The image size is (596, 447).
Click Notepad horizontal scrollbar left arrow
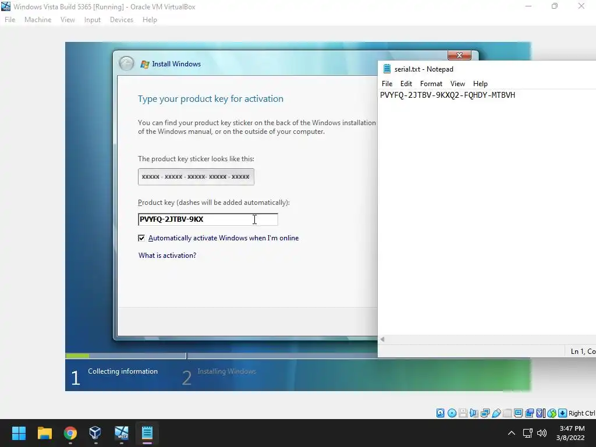click(382, 339)
